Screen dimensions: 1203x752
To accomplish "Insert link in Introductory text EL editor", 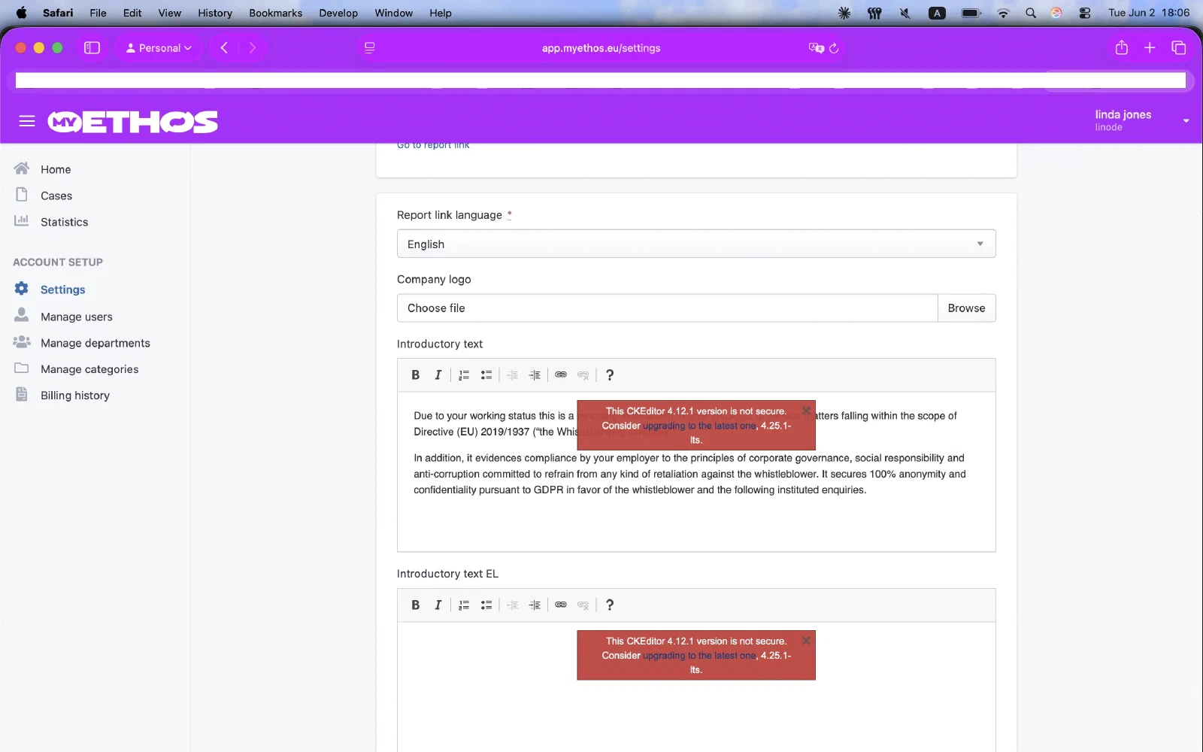I will 561,605.
